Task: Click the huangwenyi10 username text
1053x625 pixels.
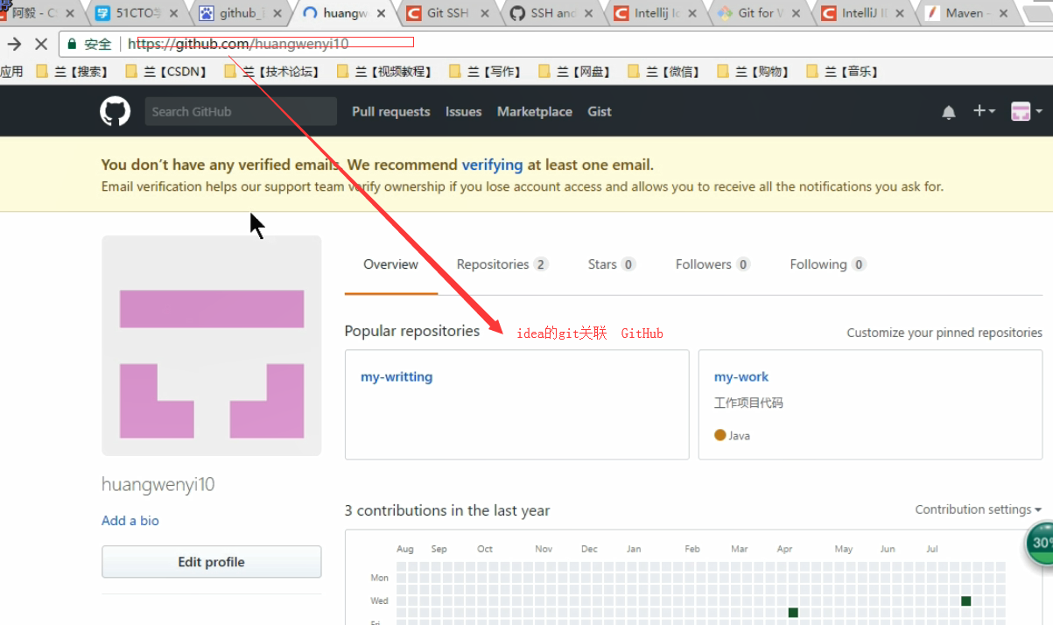Action: [x=158, y=485]
